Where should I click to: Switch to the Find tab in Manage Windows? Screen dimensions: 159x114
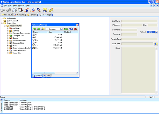[x=47, y=76]
